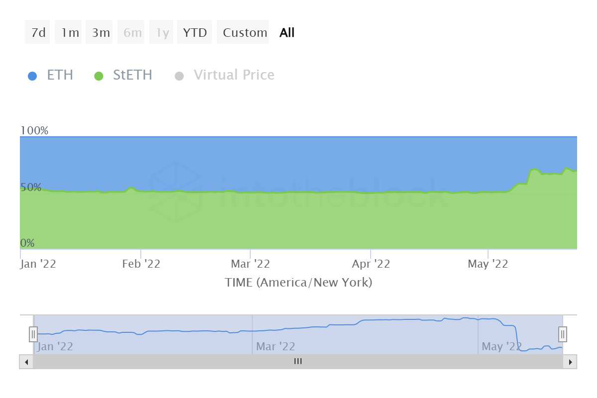Click the grey Virtual Price dot
The width and height of the screenshot is (597, 398).
point(180,76)
